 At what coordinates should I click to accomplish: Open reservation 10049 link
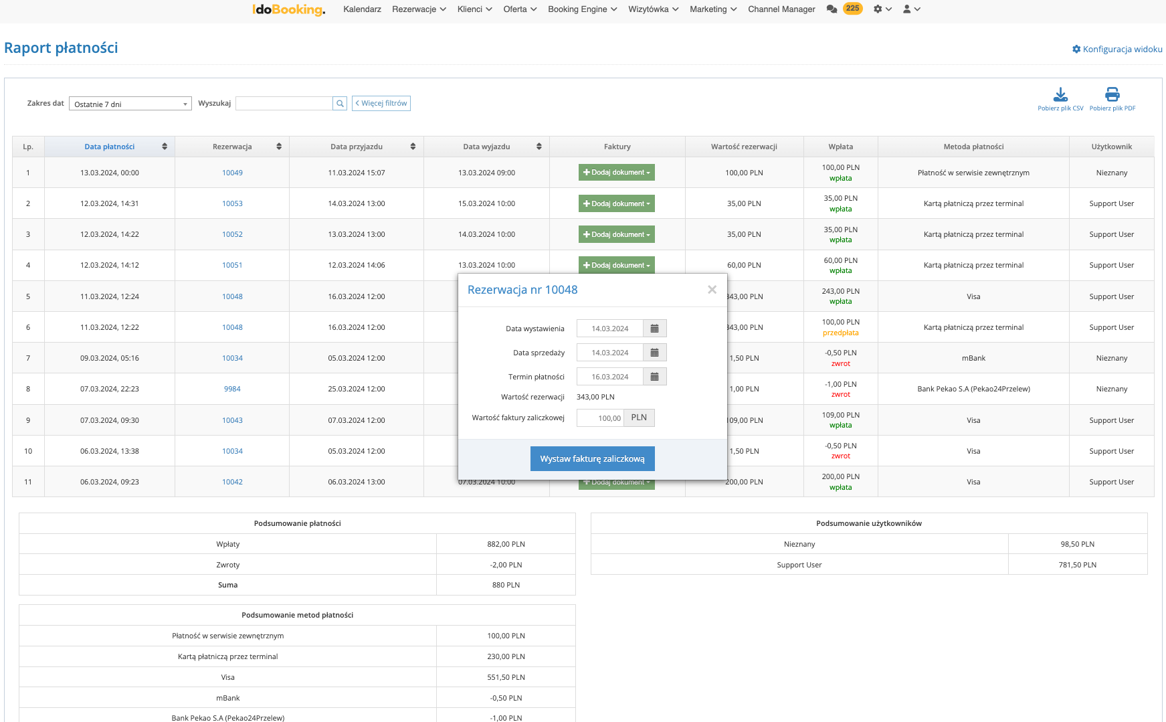point(232,173)
